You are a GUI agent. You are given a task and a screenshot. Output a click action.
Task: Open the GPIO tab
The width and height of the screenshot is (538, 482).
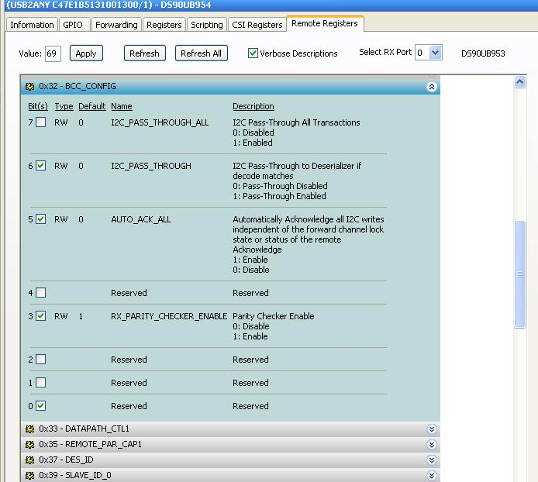pos(74,25)
